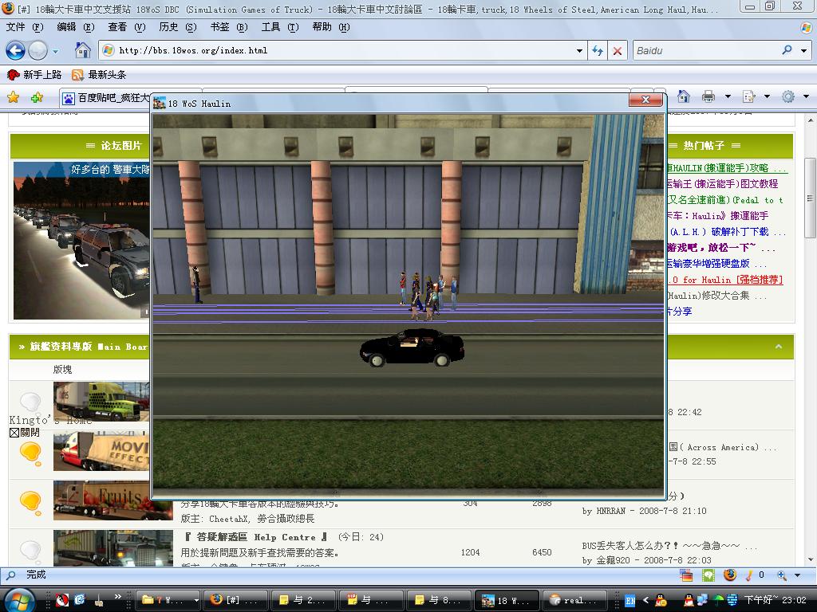This screenshot has width=817, height=612.
Task: Click the printer icon in command bar
Action: (708, 96)
